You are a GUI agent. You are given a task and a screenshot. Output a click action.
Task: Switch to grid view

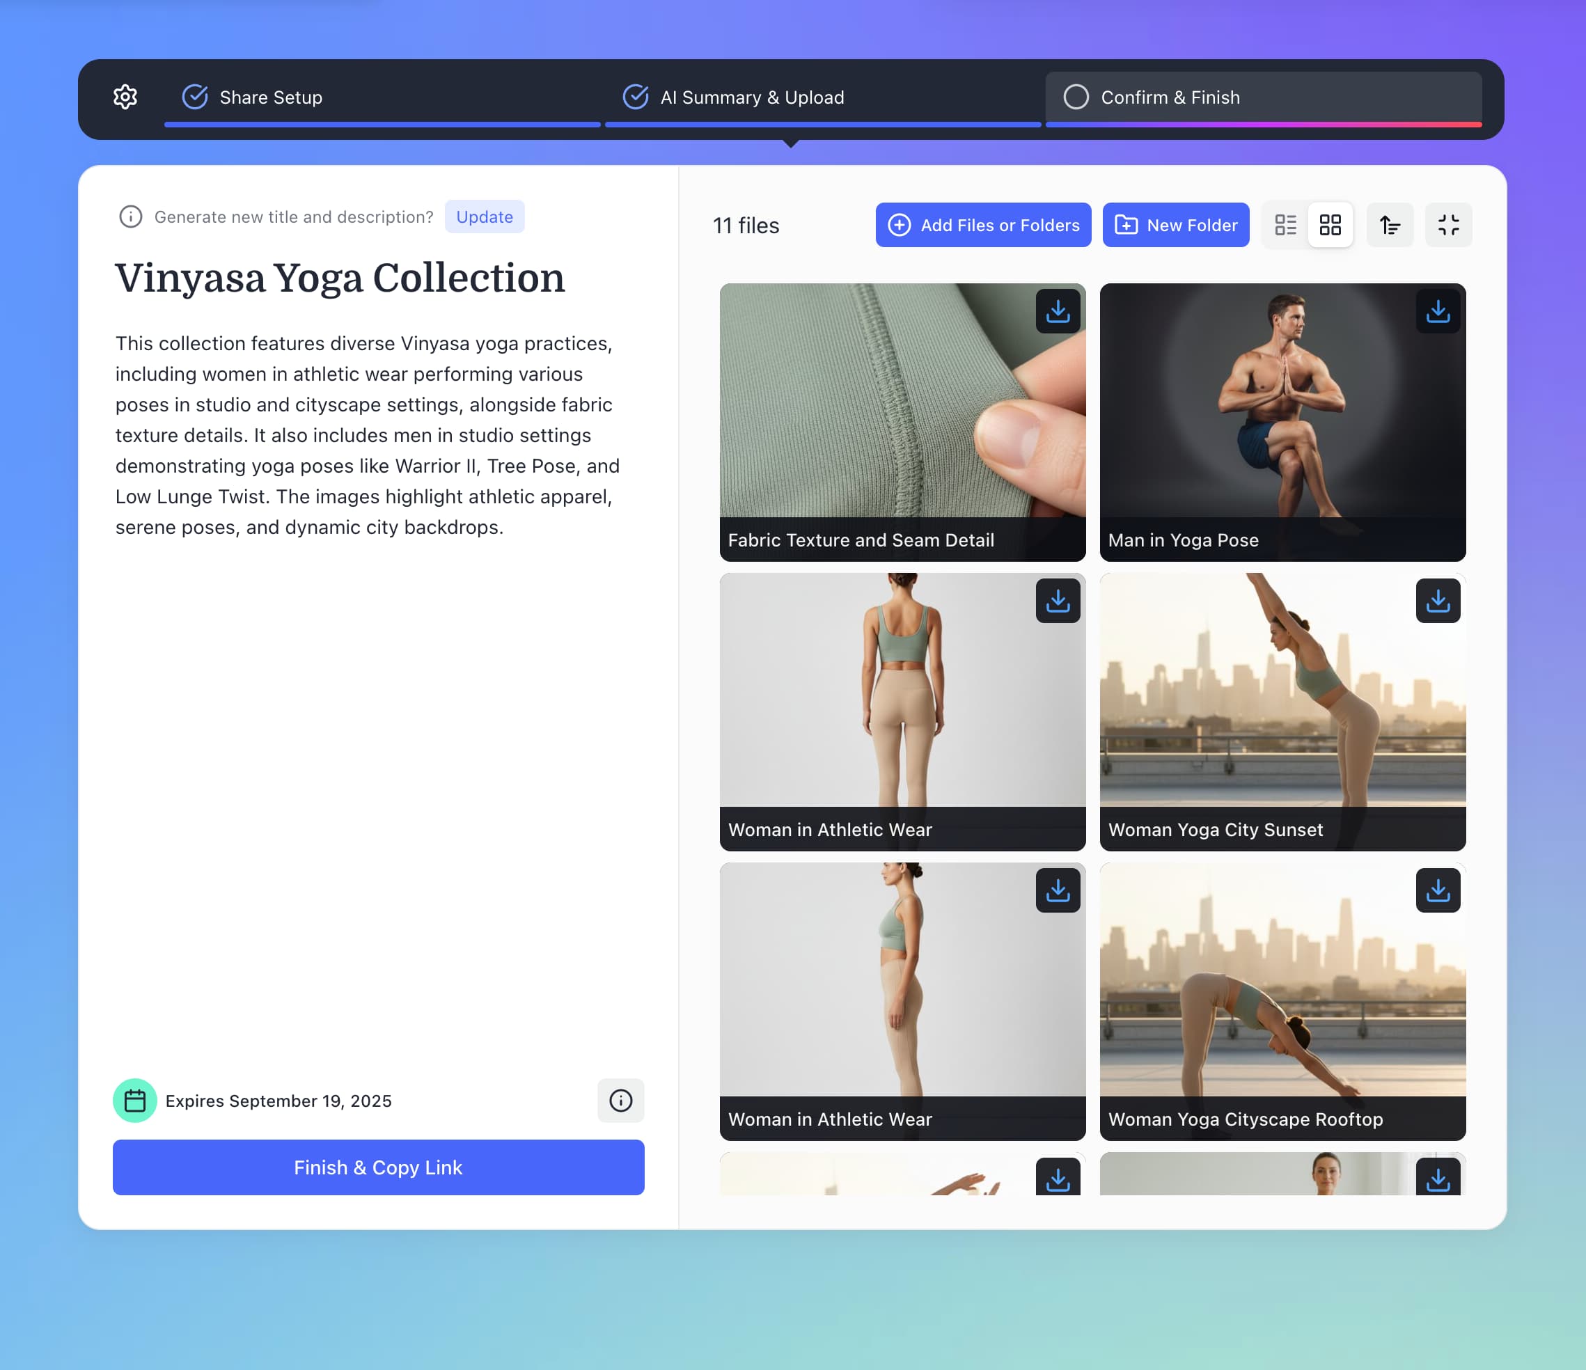tap(1330, 225)
